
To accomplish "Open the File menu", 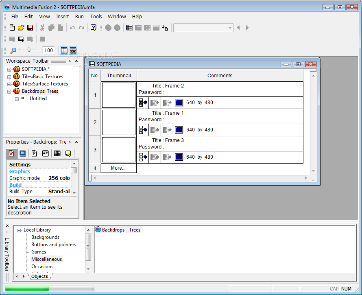I will [15, 17].
